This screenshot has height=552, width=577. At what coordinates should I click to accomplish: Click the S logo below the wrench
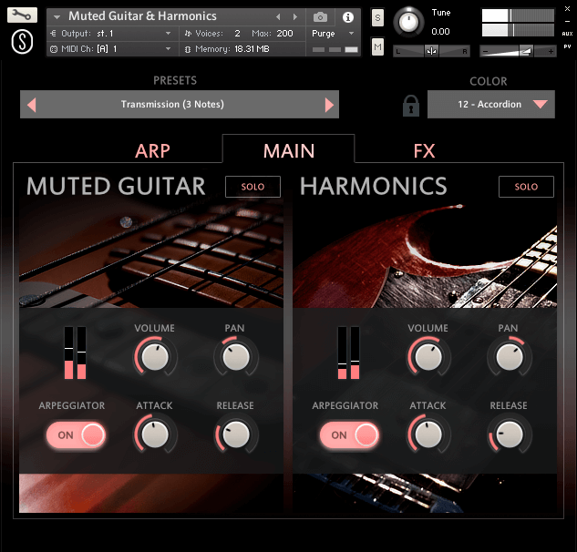click(x=23, y=43)
